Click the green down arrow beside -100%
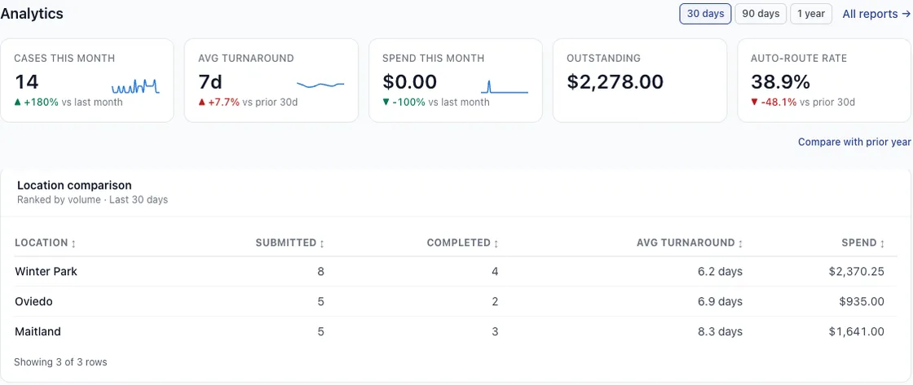 386,103
